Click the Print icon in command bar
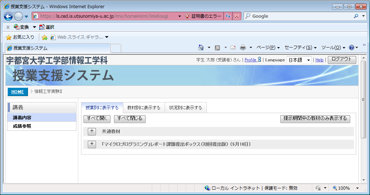 click(x=243, y=48)
